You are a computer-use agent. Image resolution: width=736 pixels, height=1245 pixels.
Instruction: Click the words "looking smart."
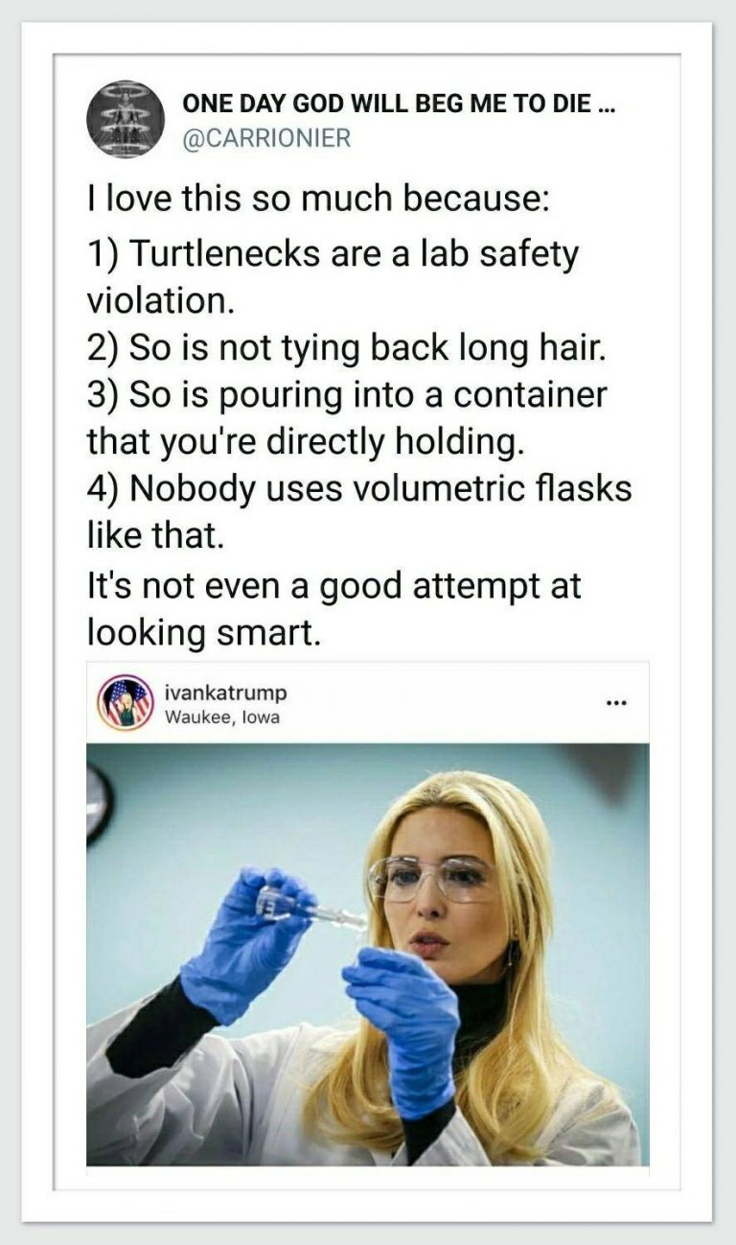(203, 632)
